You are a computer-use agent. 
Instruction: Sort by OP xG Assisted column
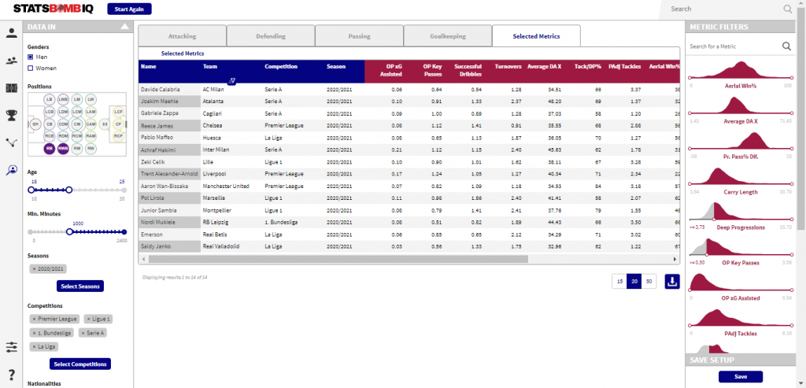tap(390, 70)
